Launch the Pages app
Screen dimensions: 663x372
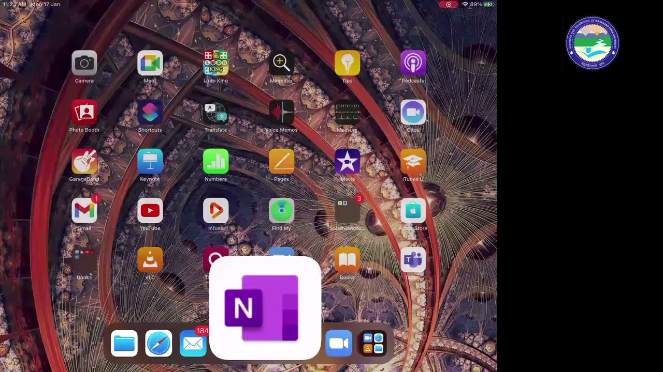pyautogui.click(x=282, y=161)
